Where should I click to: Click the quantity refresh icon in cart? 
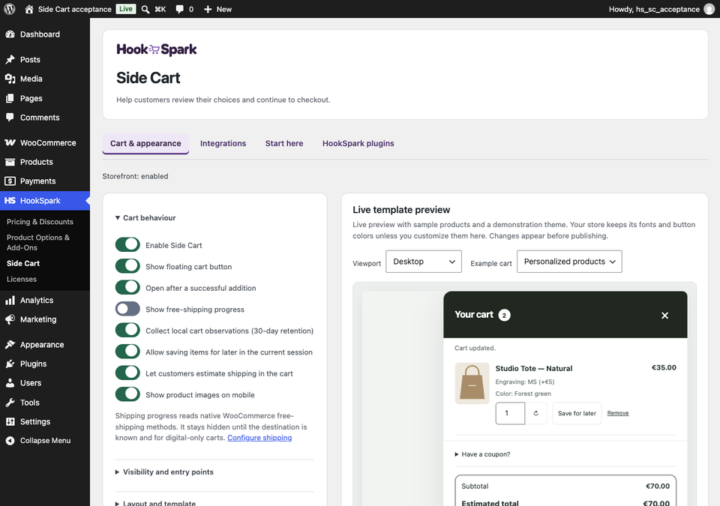coord(535,413)
